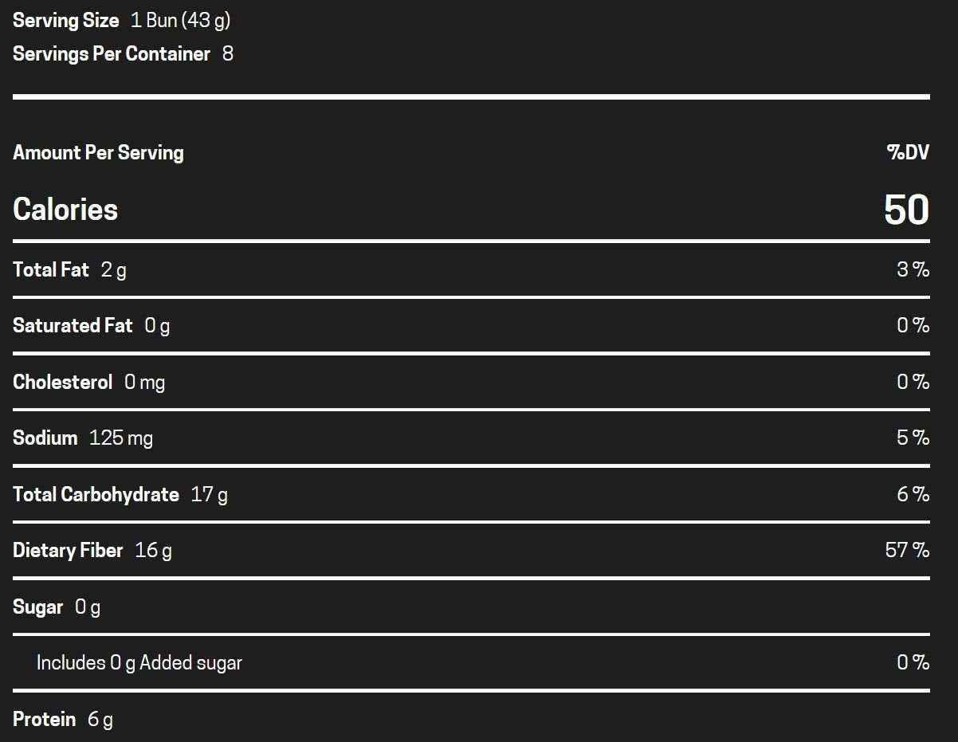Screen dimensions: 958x742
Task: Click the Saturated Fat label
Action: (73, 326)
